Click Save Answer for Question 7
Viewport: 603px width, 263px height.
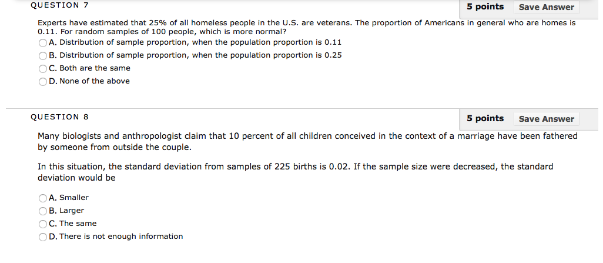tap(546, 7)
